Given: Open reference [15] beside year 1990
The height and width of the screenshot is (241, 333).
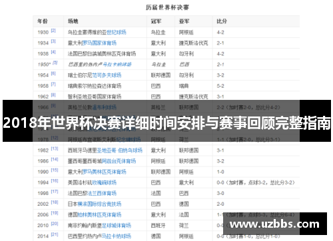Looking at the screenshot, I should 55,170.
